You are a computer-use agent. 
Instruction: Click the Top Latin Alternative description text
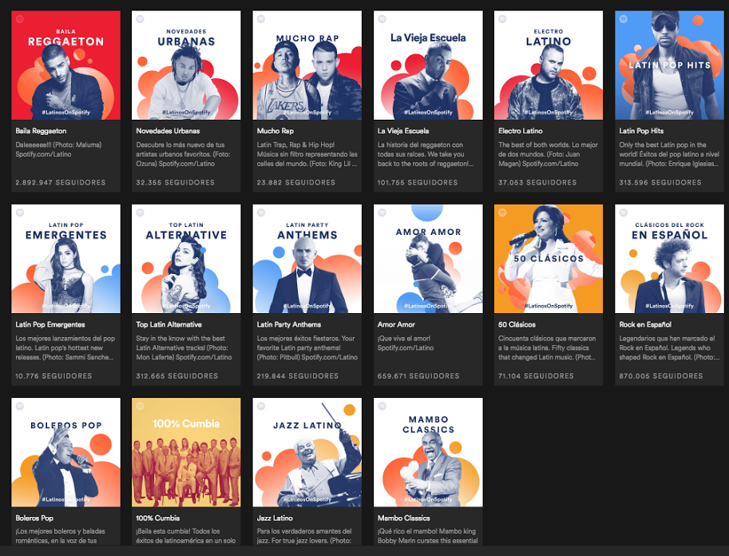184,347
